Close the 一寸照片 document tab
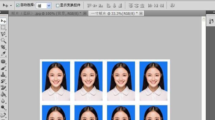The image size is (215, 120). click(x=141, y=14)
